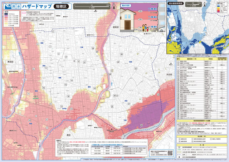Click shelter marker number 26 on the map
Viewport: 229px width, 162px height.
pyautogui.click(x=122, y=54)
